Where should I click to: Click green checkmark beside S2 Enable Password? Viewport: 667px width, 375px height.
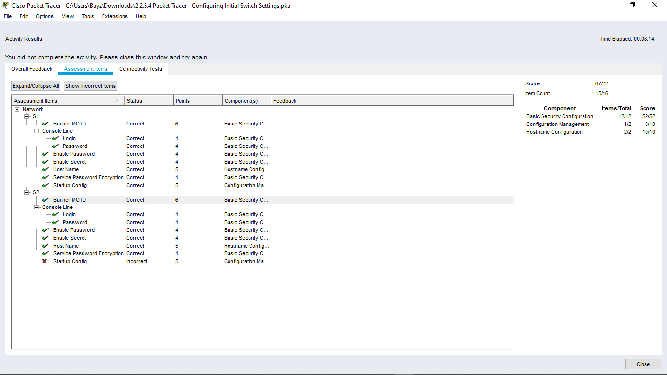pos(45,230)
